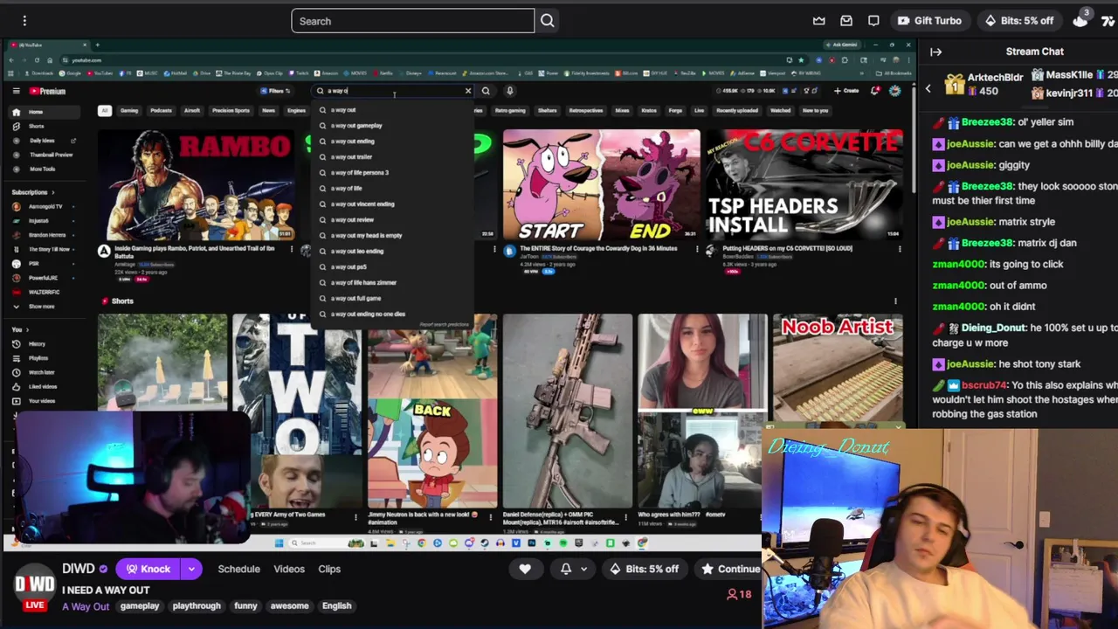Image resolution: width=1118 pixels, height=629 pixels.
Task: Open the notification bell dropdown
Action: point(573,569)
